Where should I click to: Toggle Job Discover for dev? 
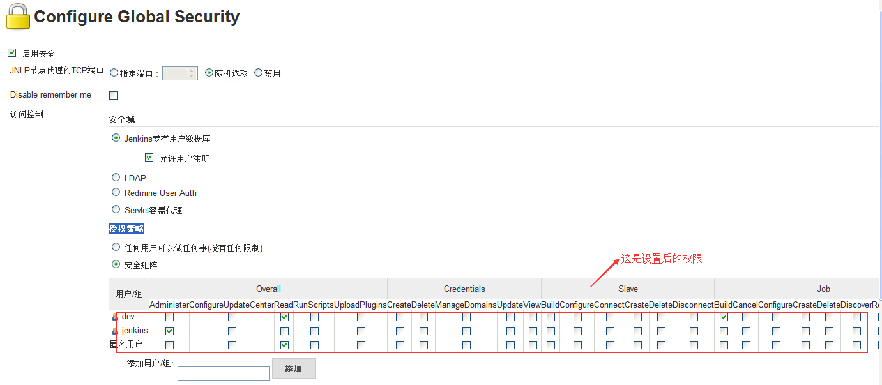click(x=856, y=317)
